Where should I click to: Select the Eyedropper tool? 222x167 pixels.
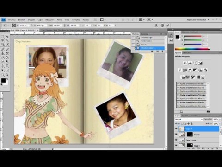click(7, 45)
